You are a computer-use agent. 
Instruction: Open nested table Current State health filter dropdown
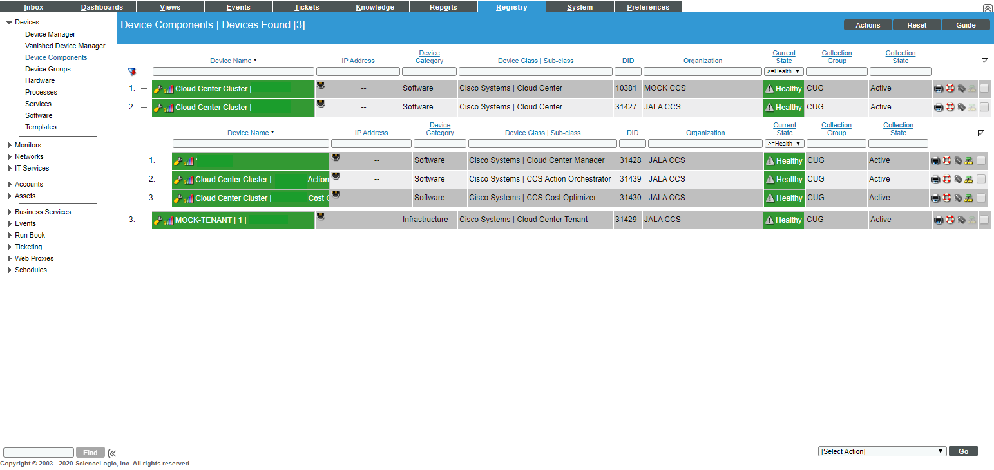tap(784, 144)
